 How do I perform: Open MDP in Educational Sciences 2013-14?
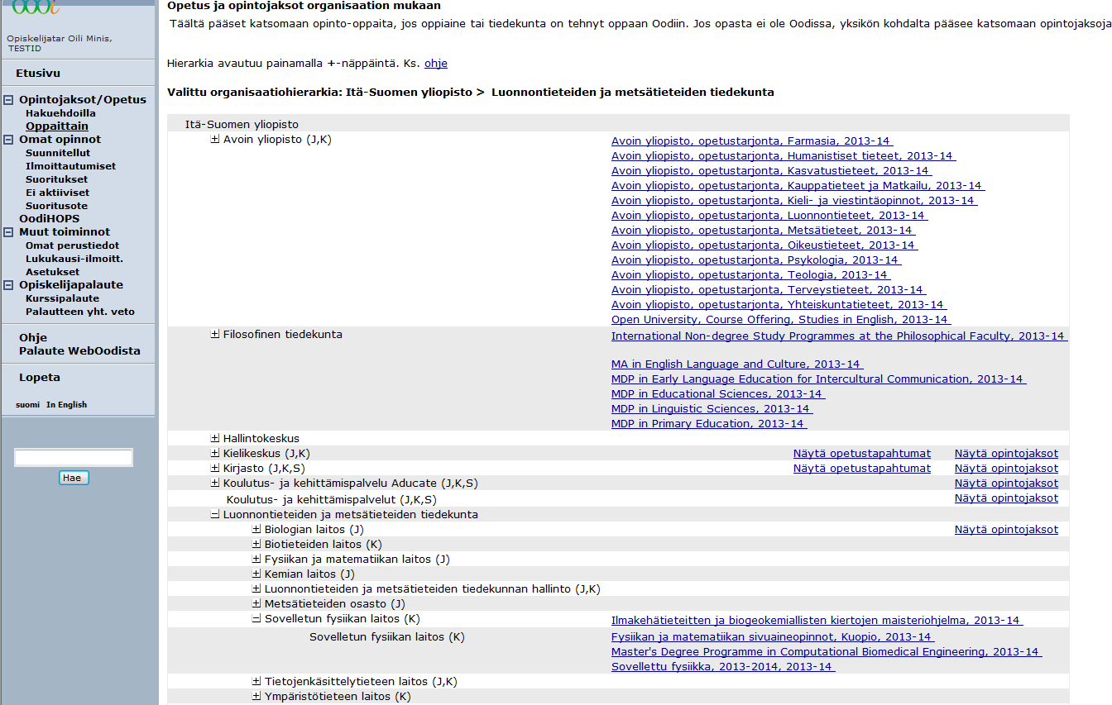[x=718, y=394]
